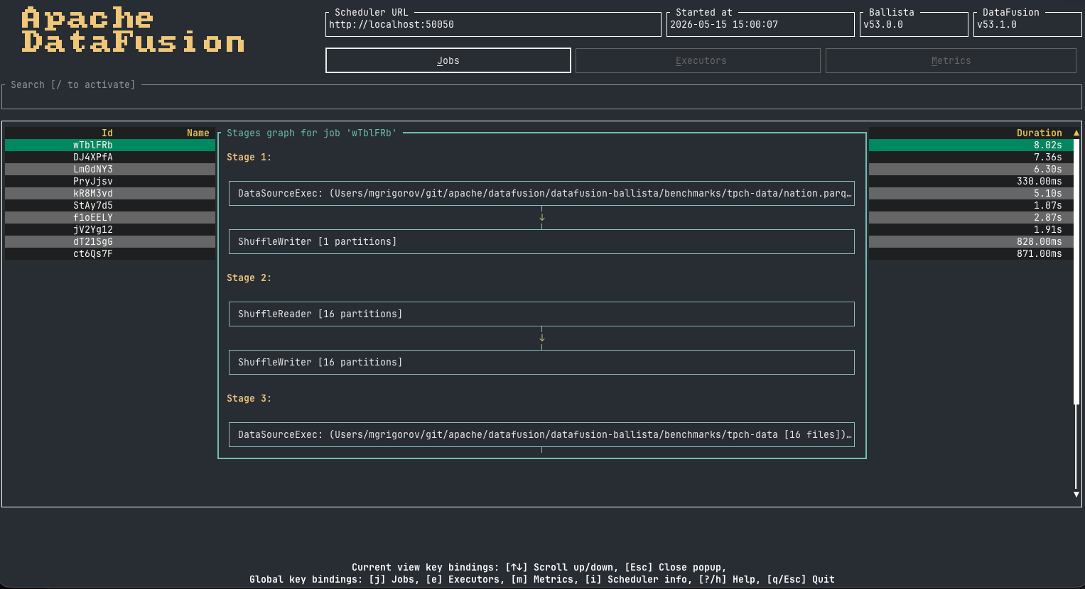
Task: Click the 1.91s duration cell
Action: click(x=1048, y=229)
